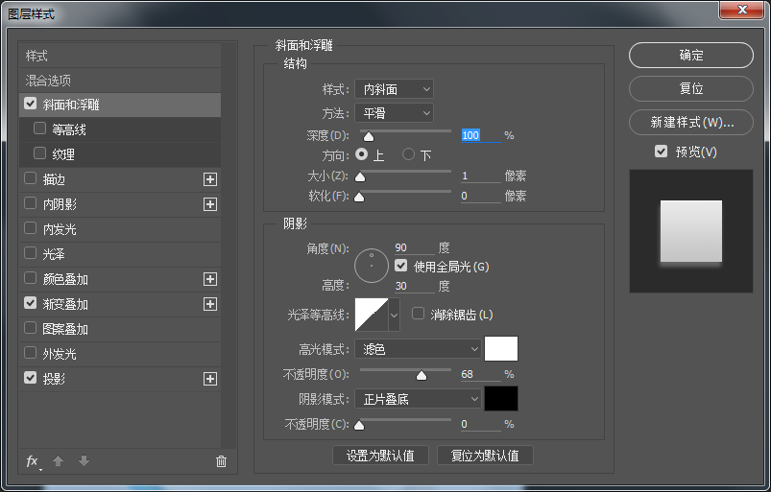Click the angle dial control

point(372,266)
